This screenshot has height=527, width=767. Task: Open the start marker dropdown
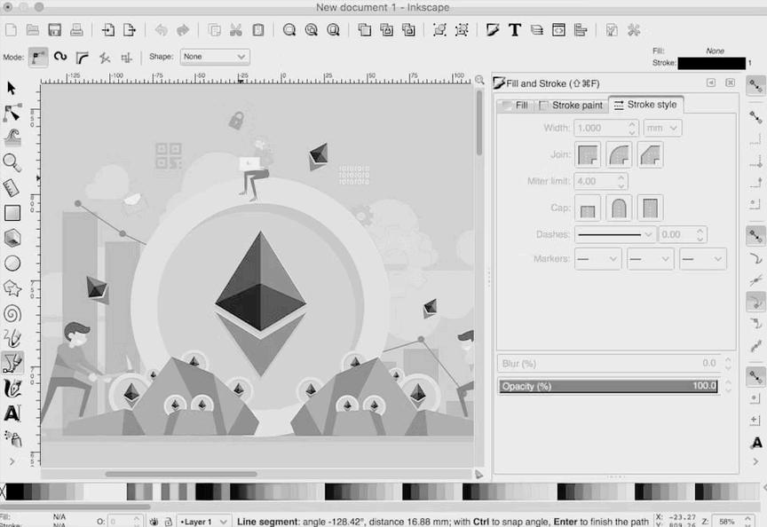(597, 258)
